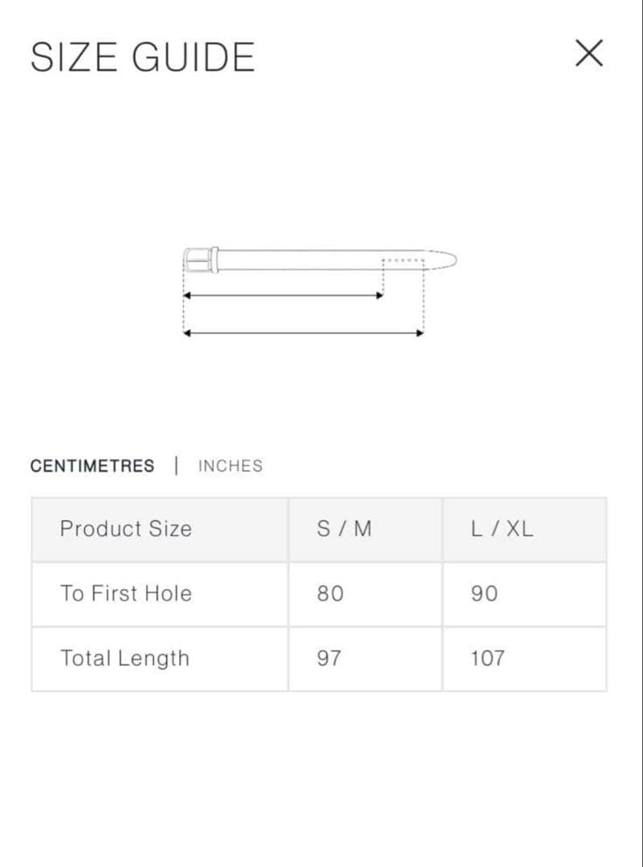The image size is (643, 867).
Task: Close the size guide with X icon
Action: 589,54
